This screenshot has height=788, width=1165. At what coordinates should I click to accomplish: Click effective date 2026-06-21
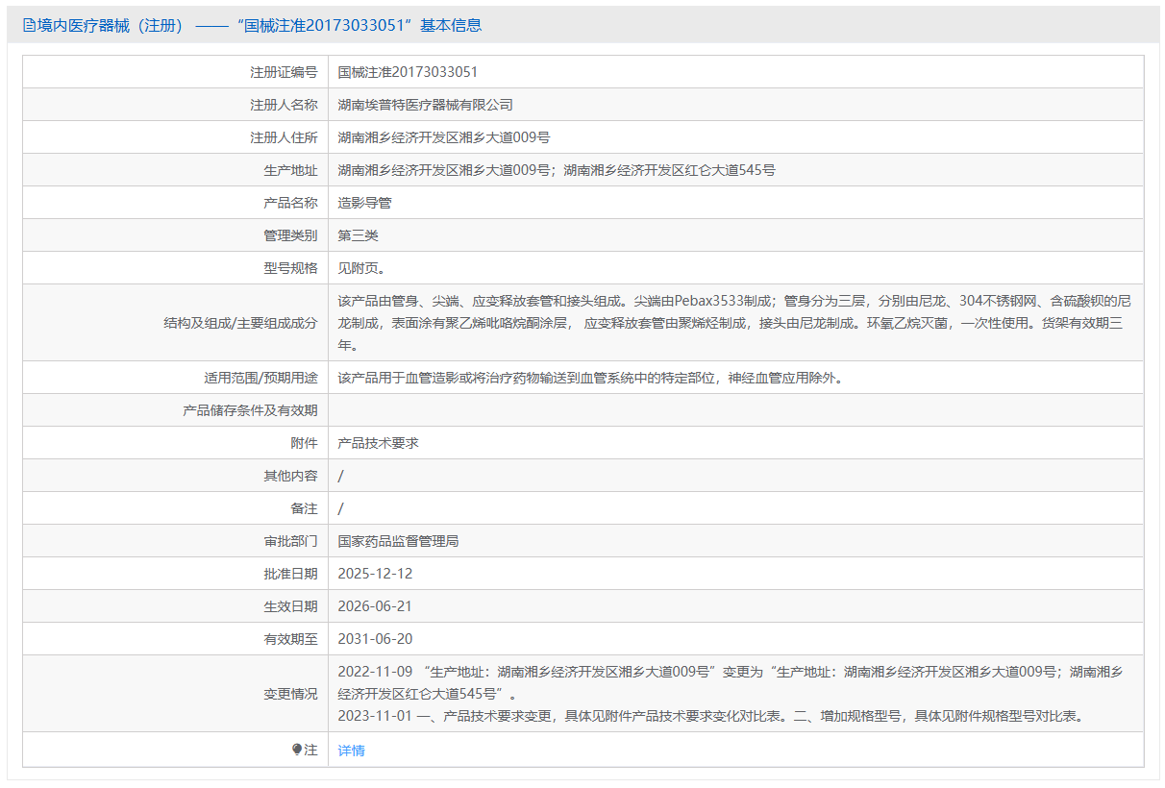click(376, 606)
